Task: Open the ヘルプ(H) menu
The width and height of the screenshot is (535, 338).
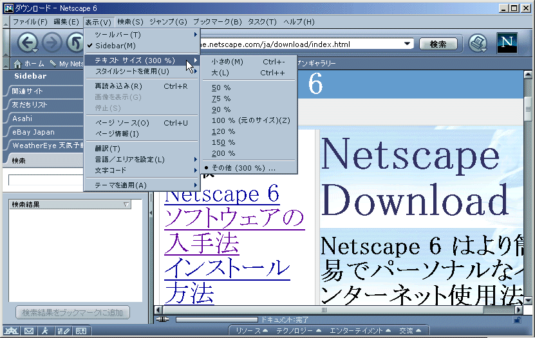Action: pos(299,22)
